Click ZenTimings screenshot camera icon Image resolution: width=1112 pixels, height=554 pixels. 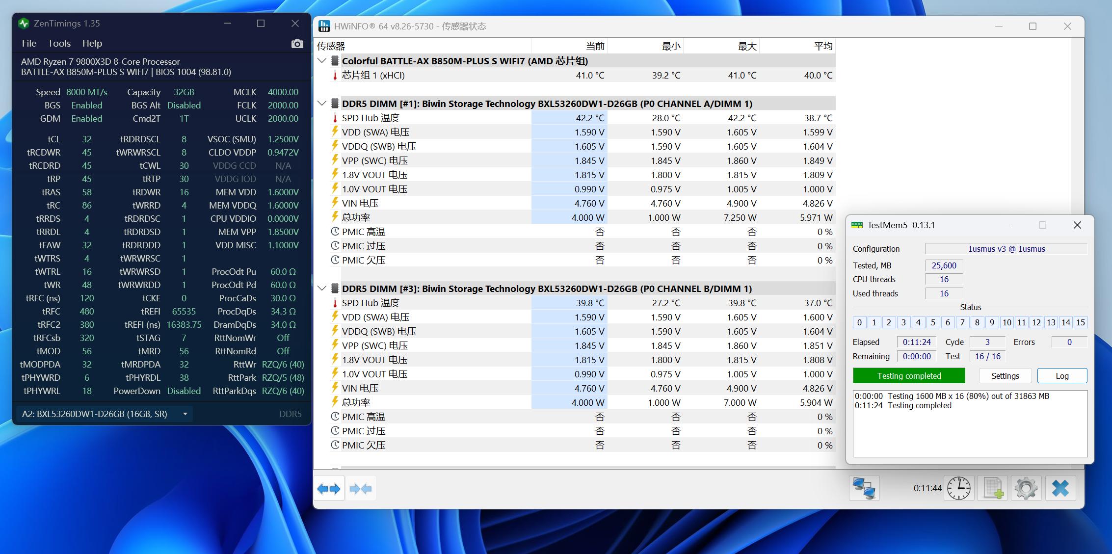coord(297,44)
